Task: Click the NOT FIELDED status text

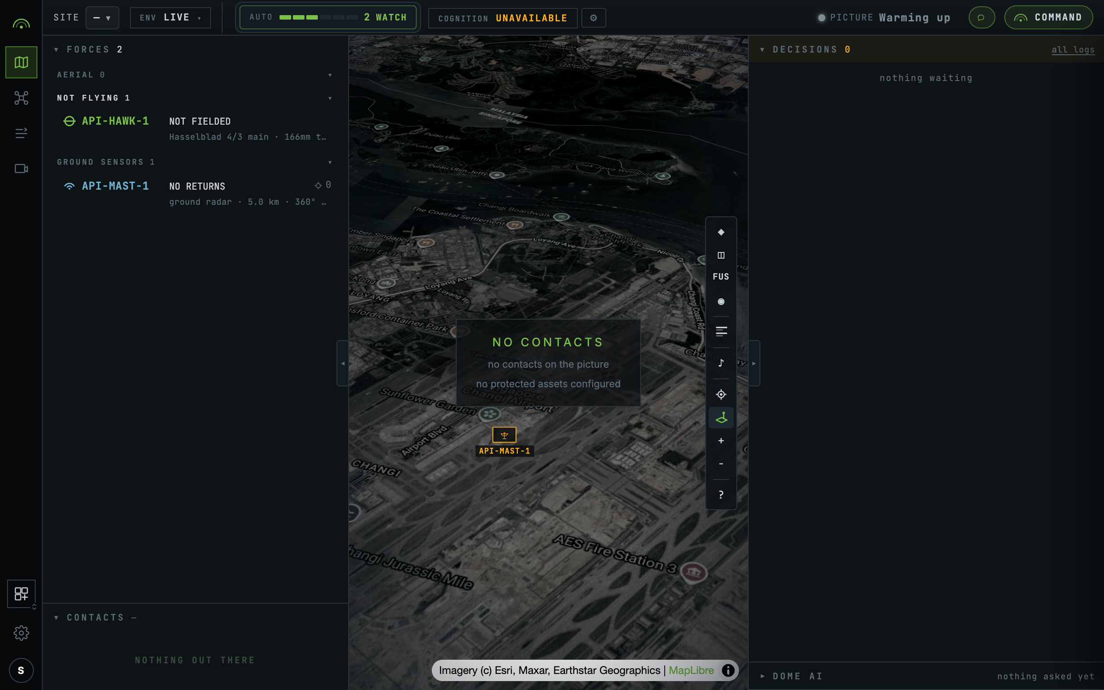Action: pyautogui.click(x=200, y=122)
